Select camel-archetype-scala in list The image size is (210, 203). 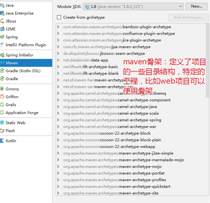coord(111,113)
